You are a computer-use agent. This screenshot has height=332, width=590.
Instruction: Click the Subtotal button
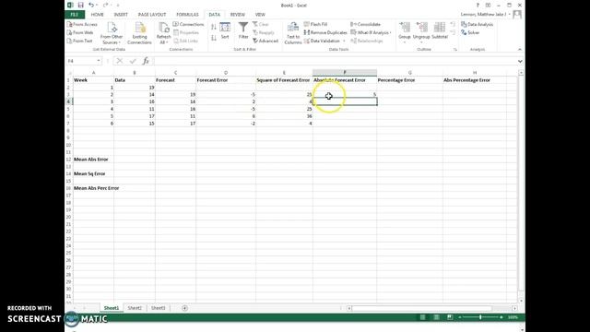click(440, 30)
